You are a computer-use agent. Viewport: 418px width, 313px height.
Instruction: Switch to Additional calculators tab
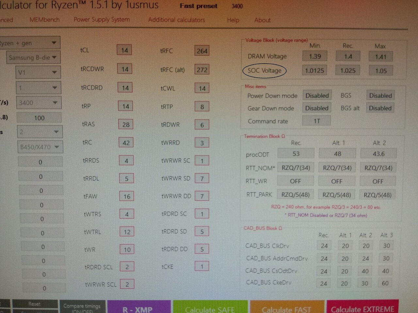pyautogui.click(x=176, y=20)
